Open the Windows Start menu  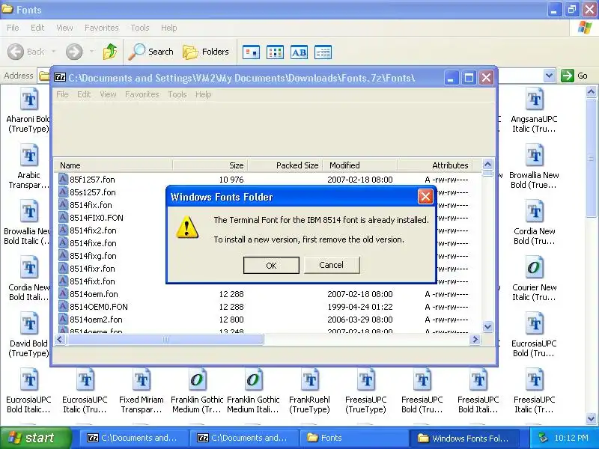tap(35, 438)
